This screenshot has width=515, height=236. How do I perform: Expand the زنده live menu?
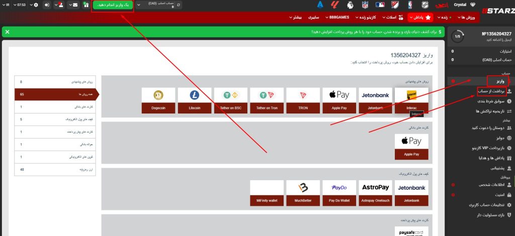(444, 18)
